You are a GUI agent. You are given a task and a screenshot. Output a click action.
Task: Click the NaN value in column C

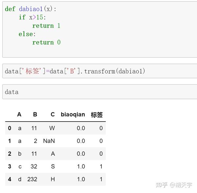(x=49, y=141)
